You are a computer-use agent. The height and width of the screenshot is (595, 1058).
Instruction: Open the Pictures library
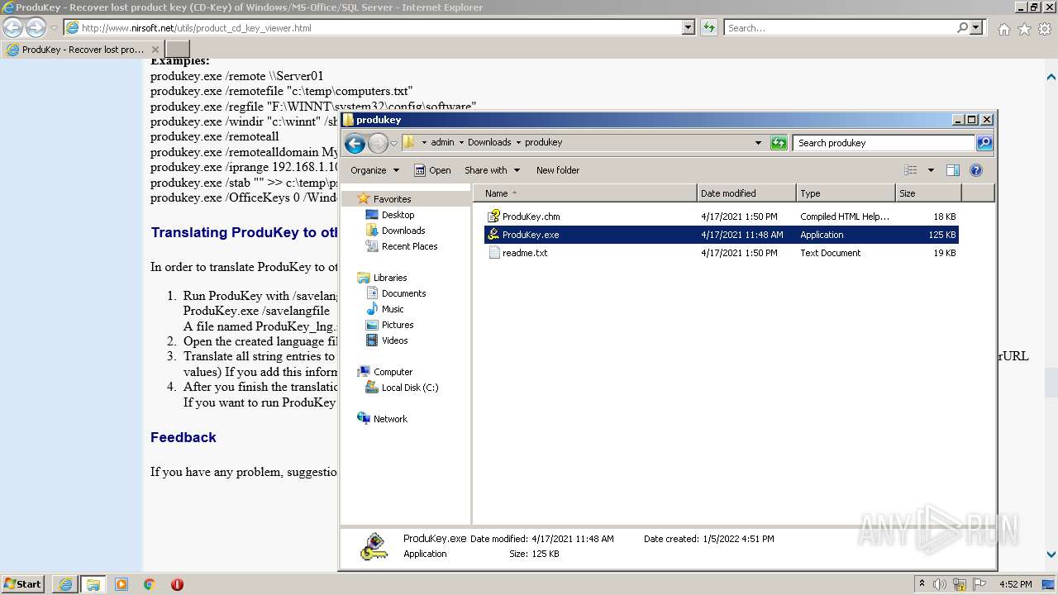click(397, 325)
